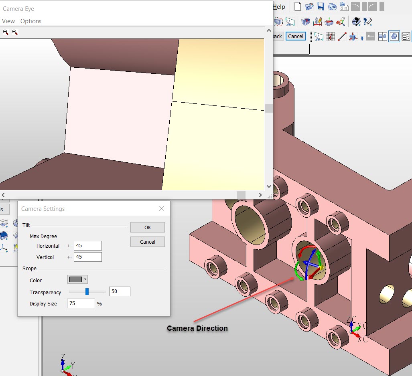The height and width of the screenshot is (376, 412).
Task: Open an existing file
Action: coord(310,6)
